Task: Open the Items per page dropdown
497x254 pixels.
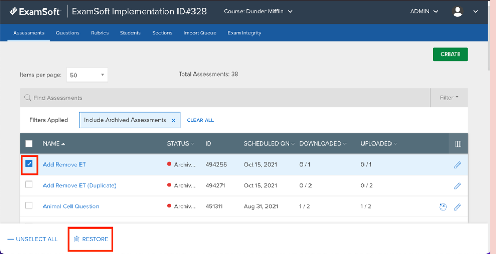Action: click(x=87, y=75)
